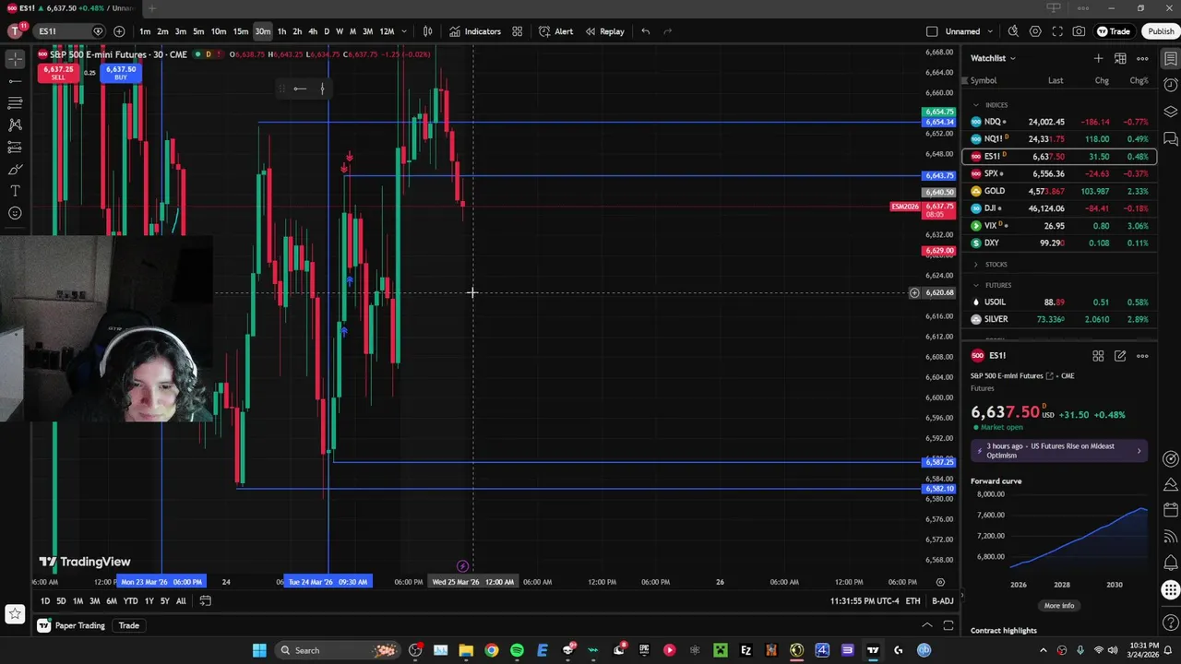Open the time axis settings gear
The image size is (1181, 664).
tap(940, 582)
